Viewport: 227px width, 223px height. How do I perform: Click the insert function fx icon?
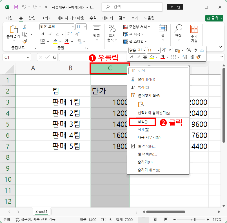pos(54,57)
